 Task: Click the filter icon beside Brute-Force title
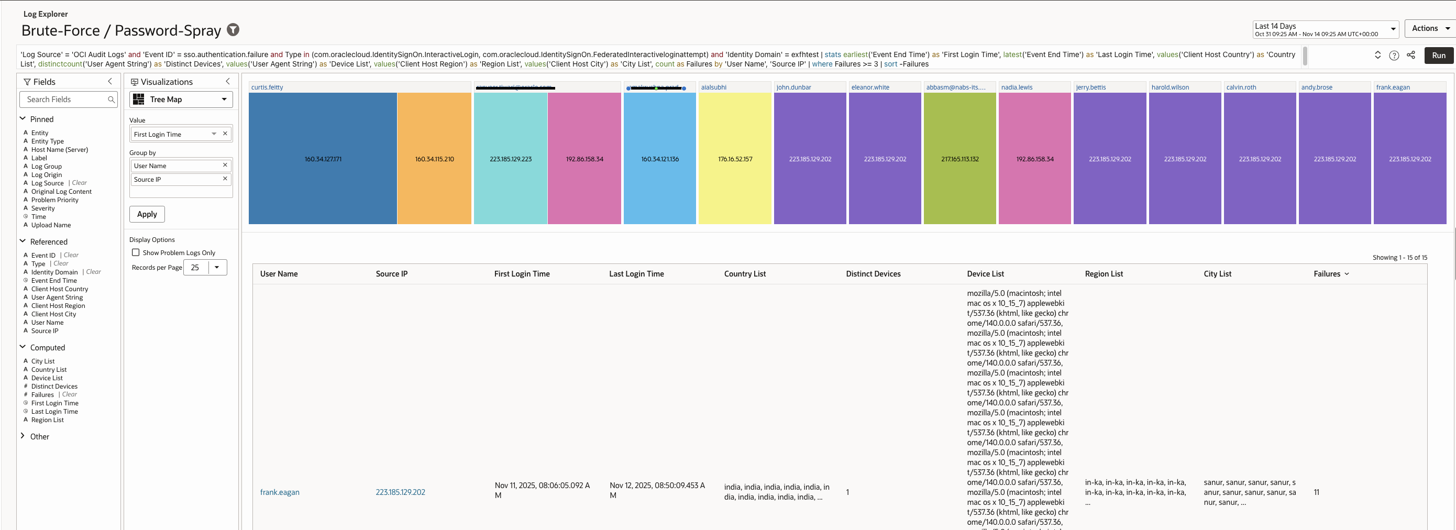click(x=233, y=30)
